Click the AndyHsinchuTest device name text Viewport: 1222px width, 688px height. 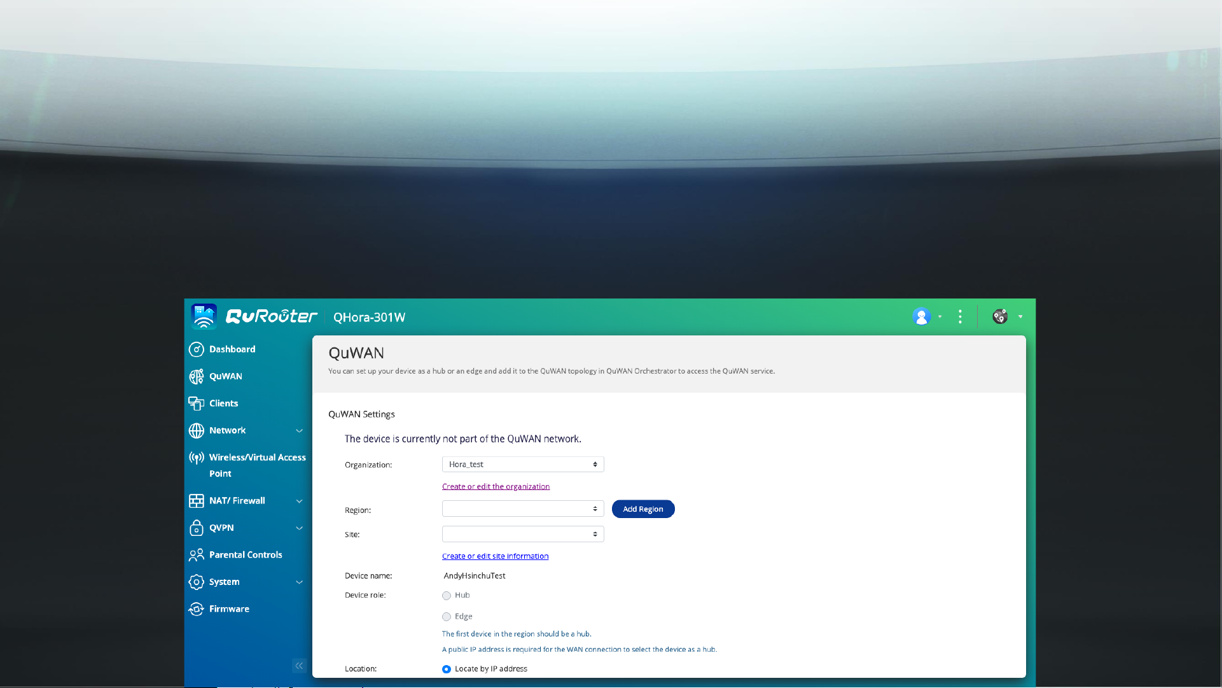[x=475, y=576]
